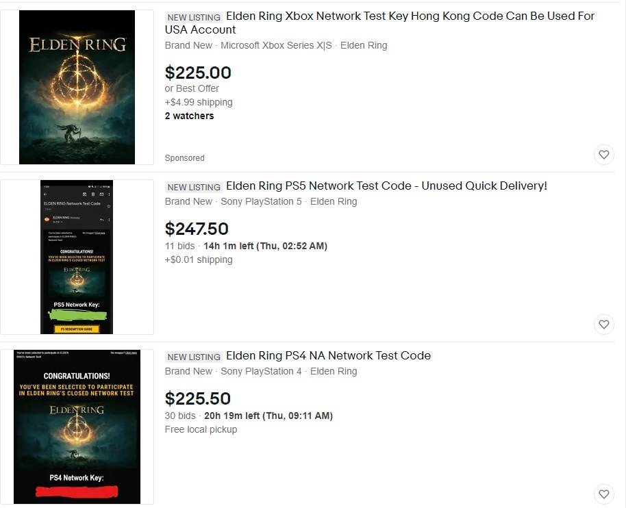The height and width of the screenshot is (508, 626).
Task: Click the +$4.99 shipping text
Action: 199,102
